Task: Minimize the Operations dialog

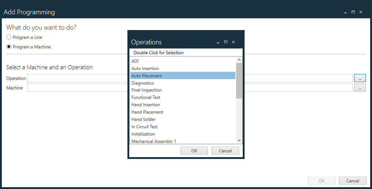Action: pos(218,42)
